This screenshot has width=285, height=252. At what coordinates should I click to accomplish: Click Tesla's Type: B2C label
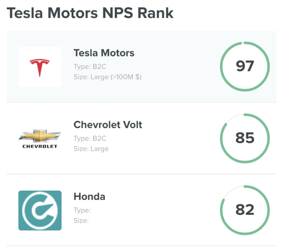(90, 67)
